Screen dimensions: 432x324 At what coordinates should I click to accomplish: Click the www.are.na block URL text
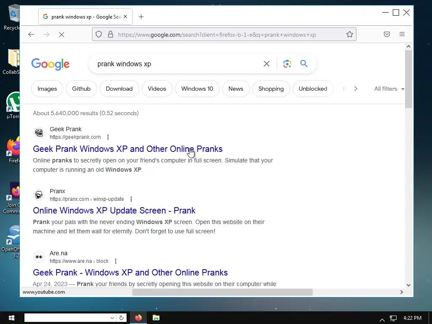click(x=79, y=261)
